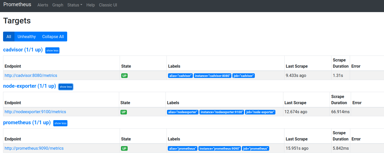This screenshot has width=384, height=160.
Task: Collapse node-exporter section with show less
Action: point(66,87)
